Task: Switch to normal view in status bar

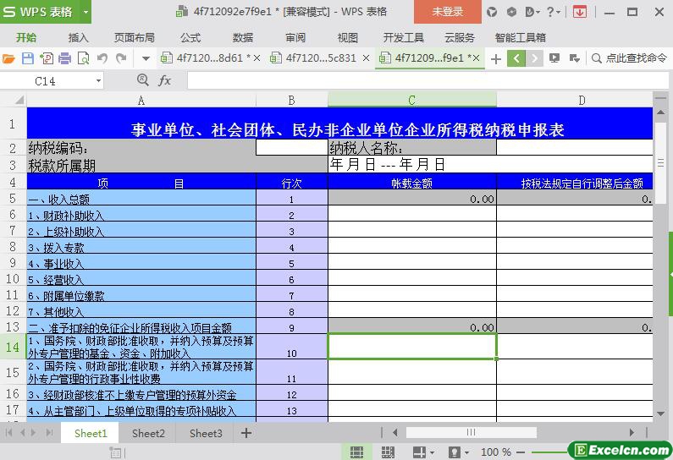Action: 357,452
